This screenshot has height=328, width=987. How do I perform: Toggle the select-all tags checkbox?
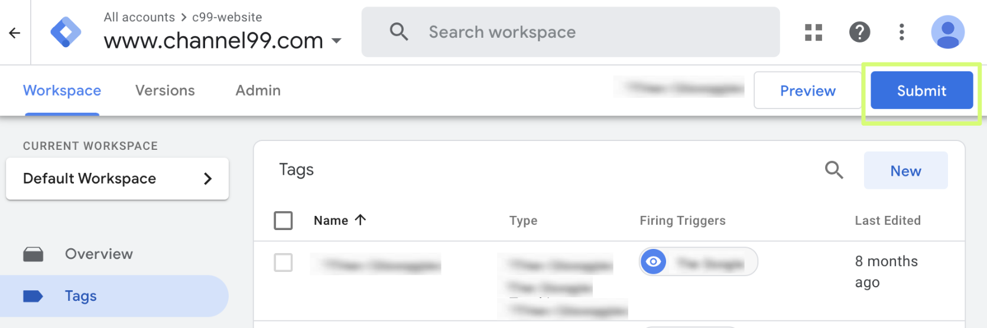pyautogui.click(x=283, y=221)
